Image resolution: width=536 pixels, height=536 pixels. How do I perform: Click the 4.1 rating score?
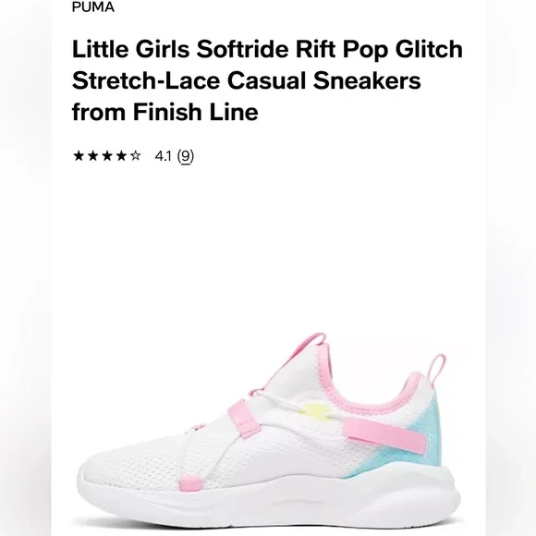(x=163, y=156)
